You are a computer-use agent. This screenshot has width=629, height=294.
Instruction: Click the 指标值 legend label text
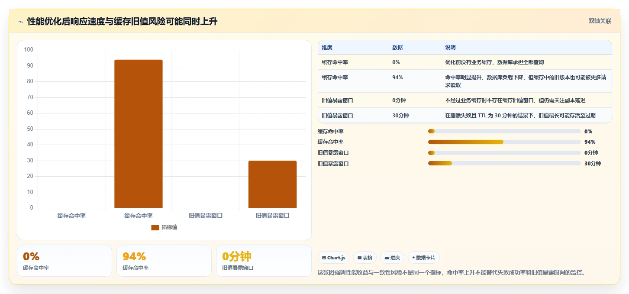tap(169, 227)
